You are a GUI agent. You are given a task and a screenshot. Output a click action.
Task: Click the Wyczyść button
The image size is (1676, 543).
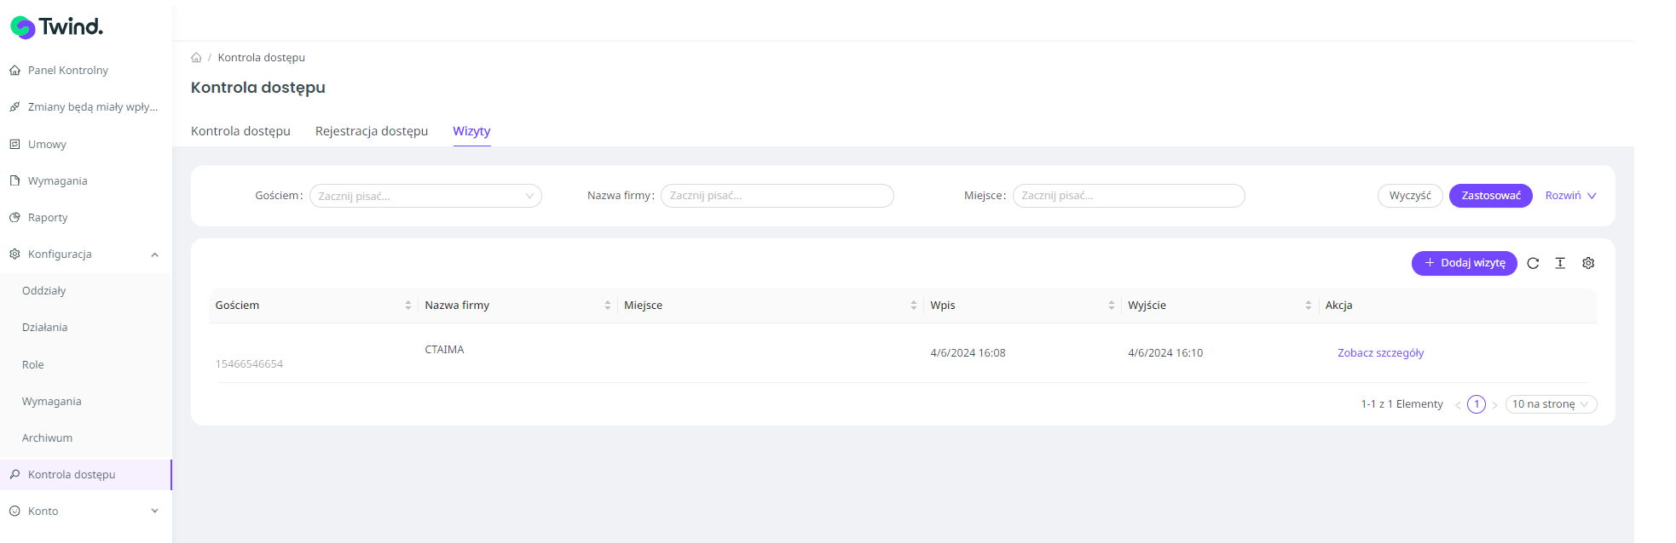coord(1410,196)
